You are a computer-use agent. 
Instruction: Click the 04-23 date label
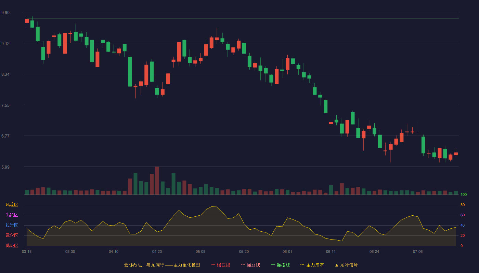pos(157,252)
